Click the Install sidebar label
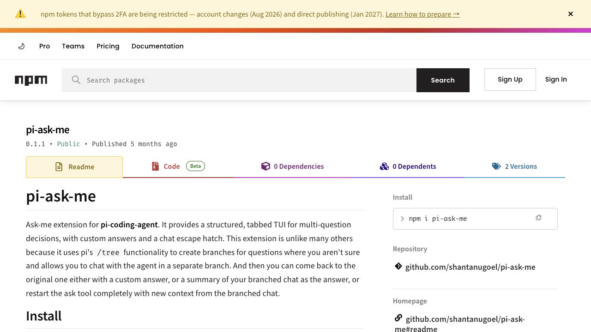Screen dimensions: 591x332 pos(403,197)
